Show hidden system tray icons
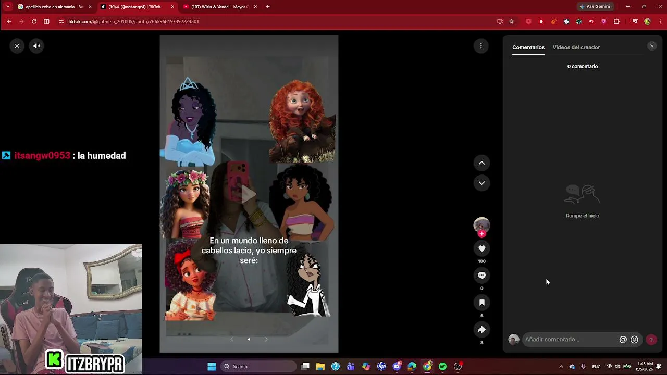Image resolution: width=667 pixels, height=375 pixels. [x=561, y=366]
